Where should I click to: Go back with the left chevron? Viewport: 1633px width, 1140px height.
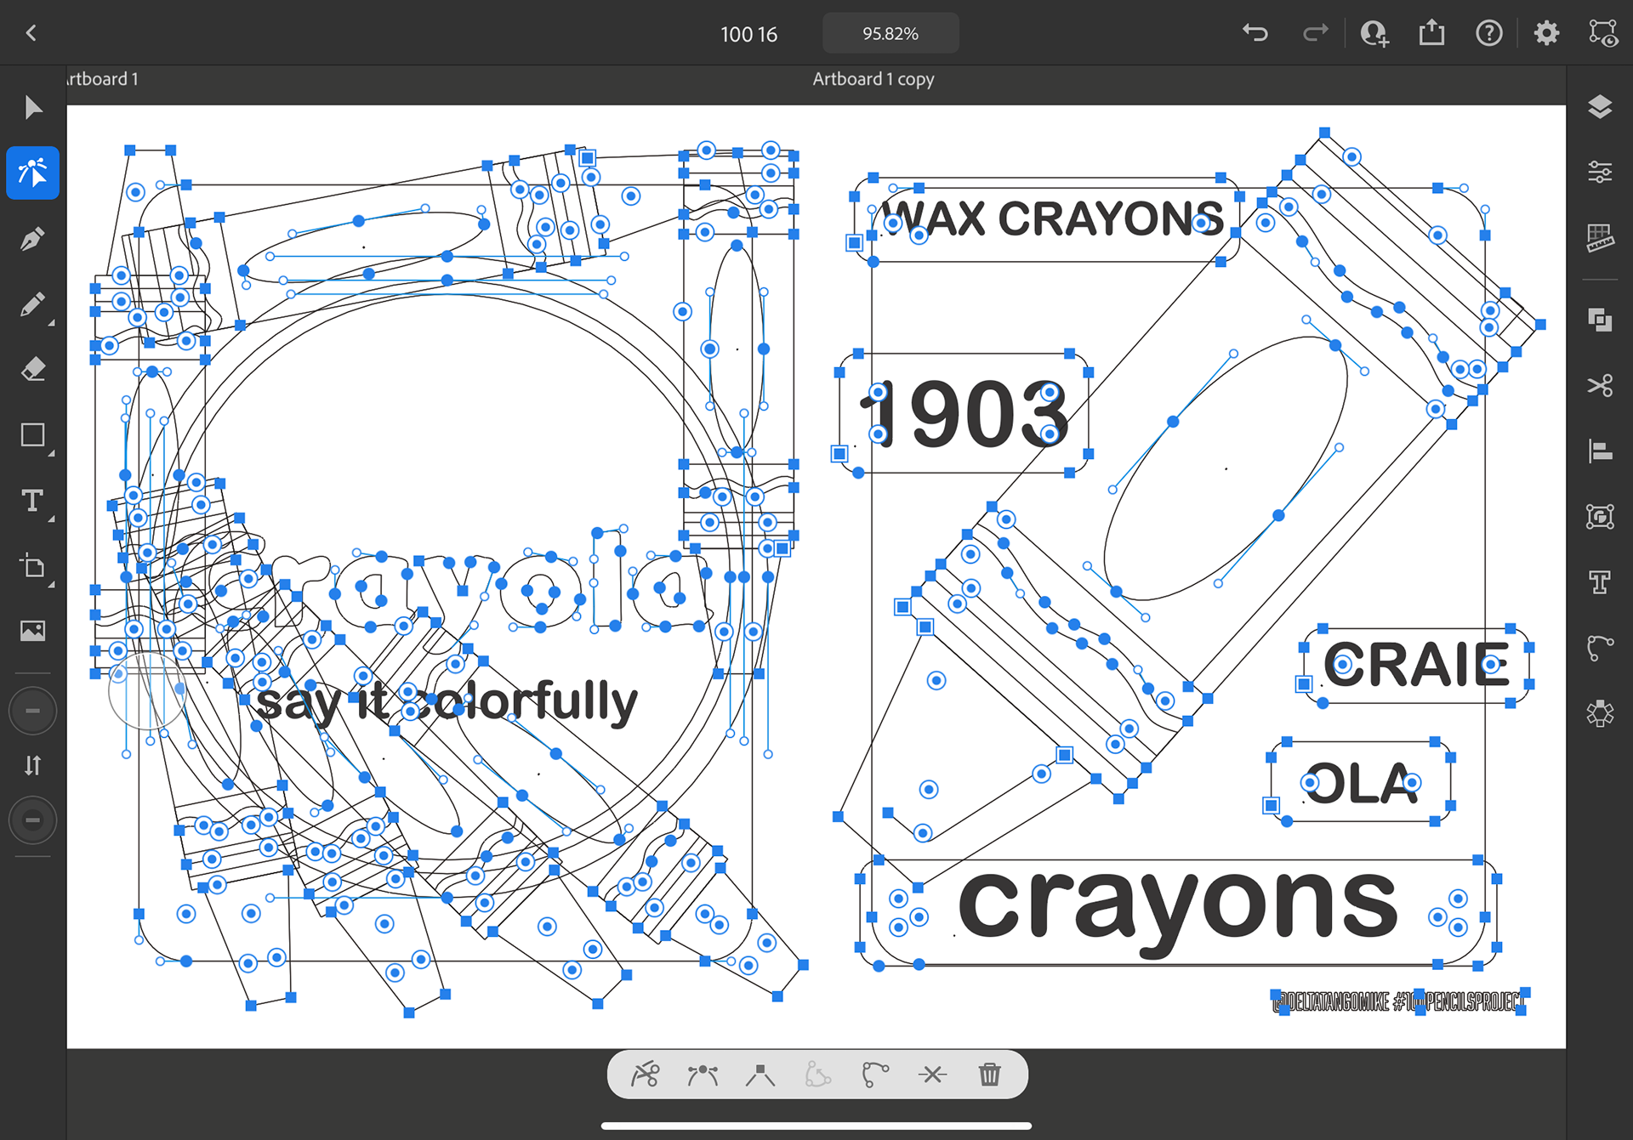31,33
